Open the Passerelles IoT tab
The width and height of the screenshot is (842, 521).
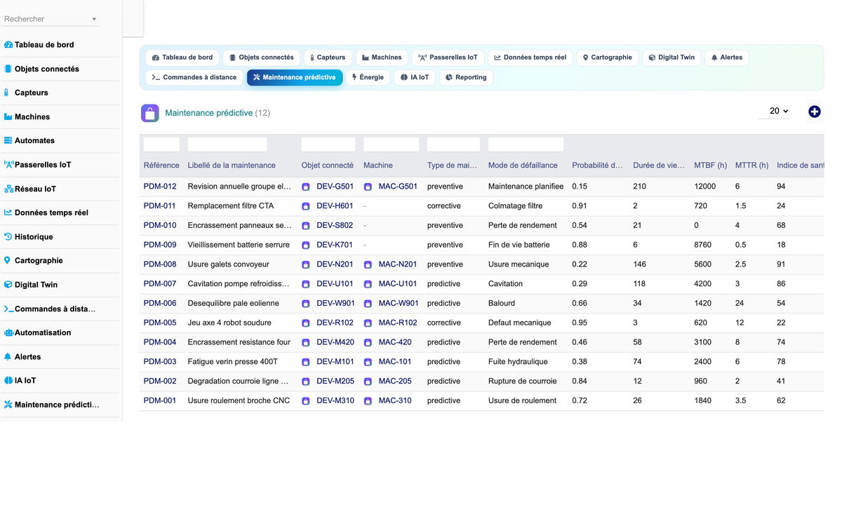448,57
